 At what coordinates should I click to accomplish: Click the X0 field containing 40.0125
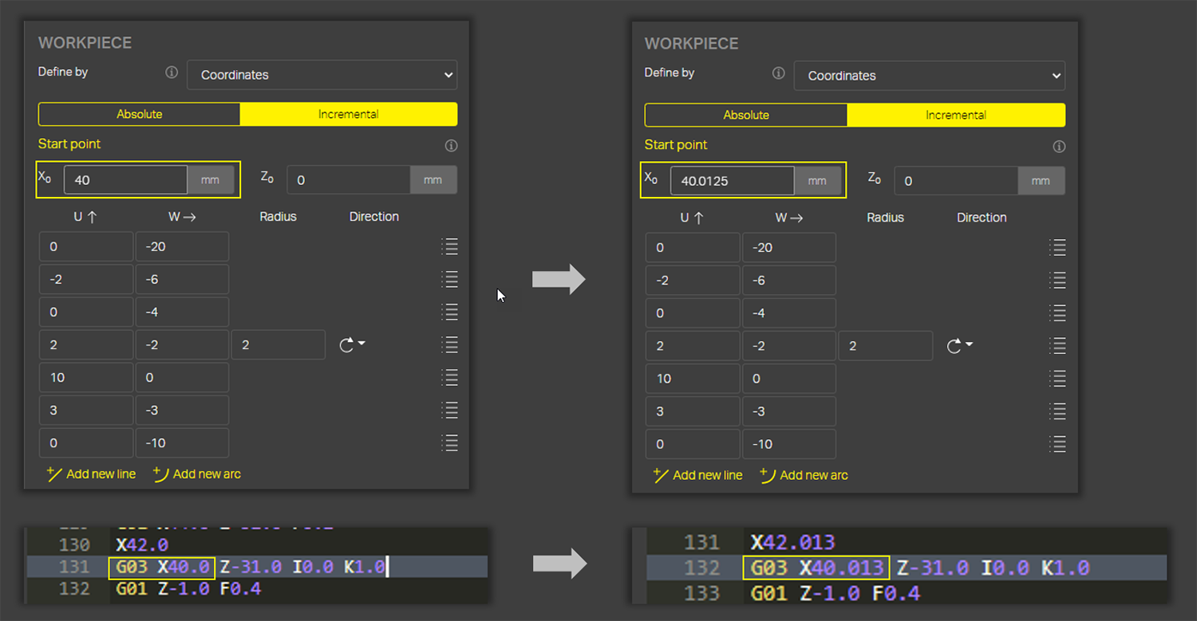[x=732, y=181]
